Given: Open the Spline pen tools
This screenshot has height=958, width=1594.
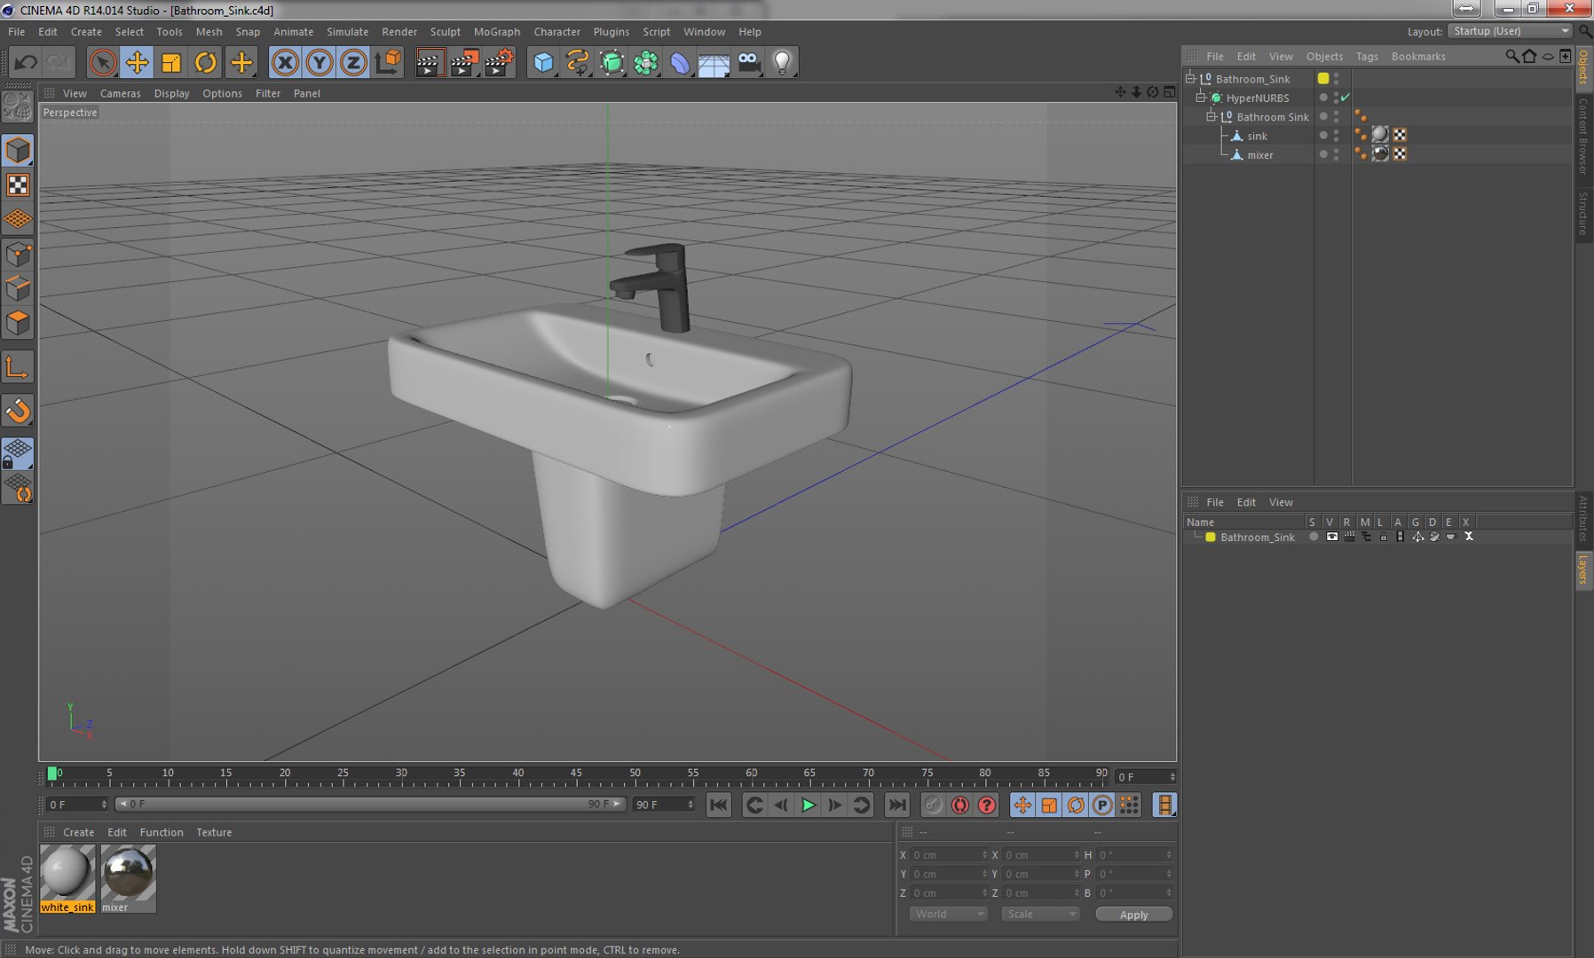Looking at the screenshot, I should [x=577, y=62].
